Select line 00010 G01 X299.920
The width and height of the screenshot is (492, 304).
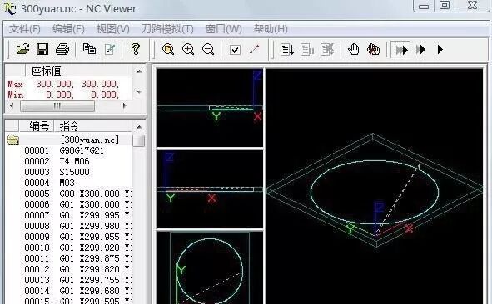click(x=68, y=248)
